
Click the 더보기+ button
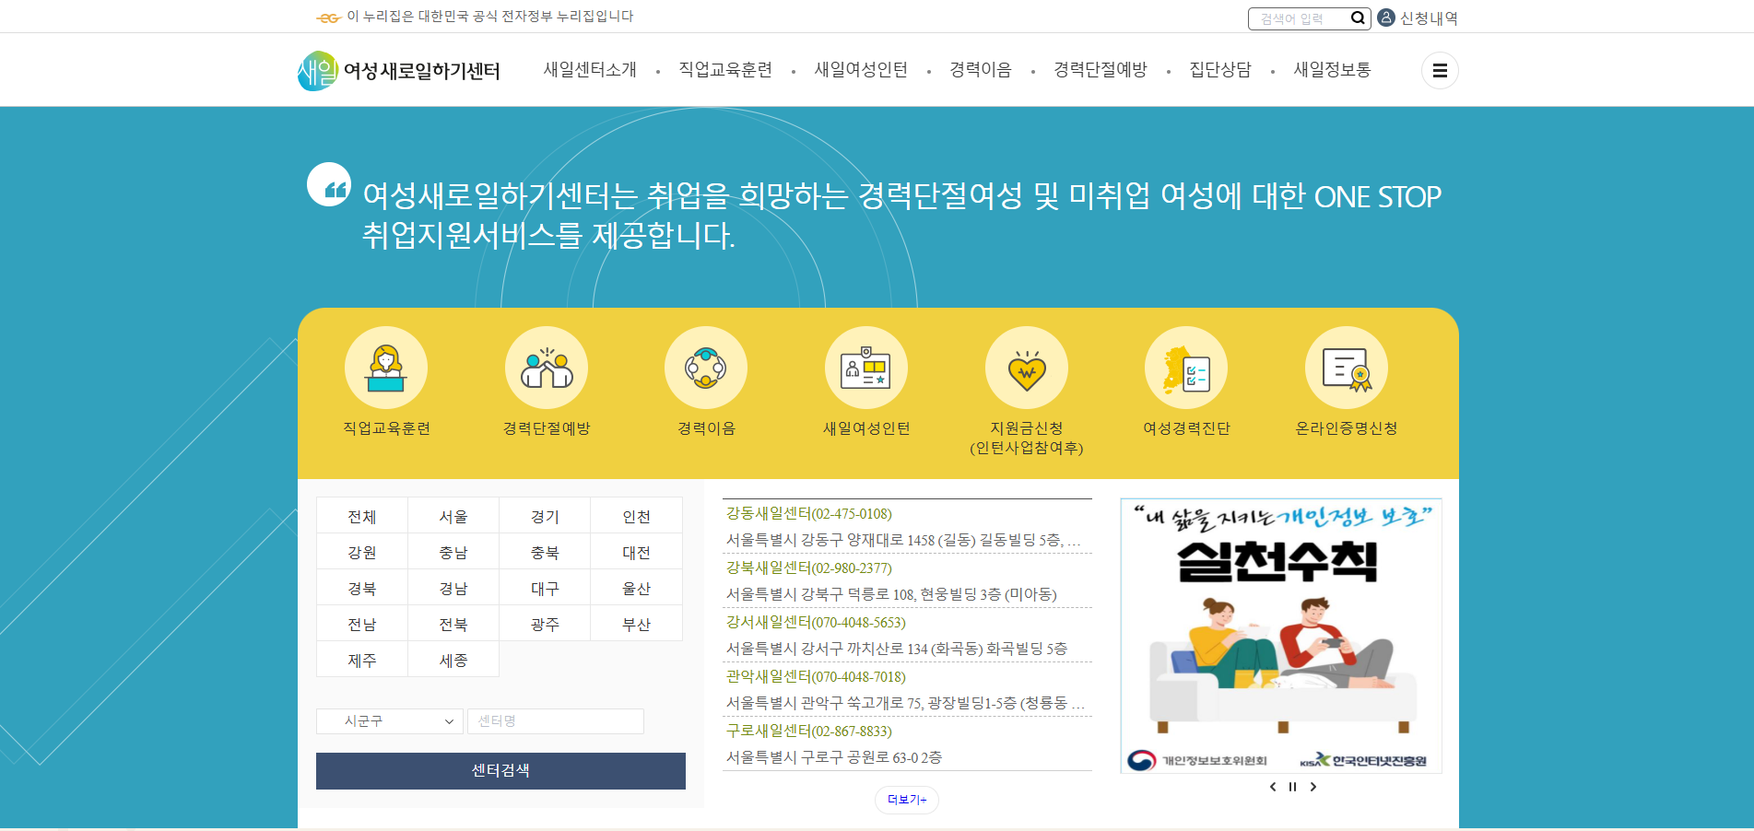[x=906, y=800]
